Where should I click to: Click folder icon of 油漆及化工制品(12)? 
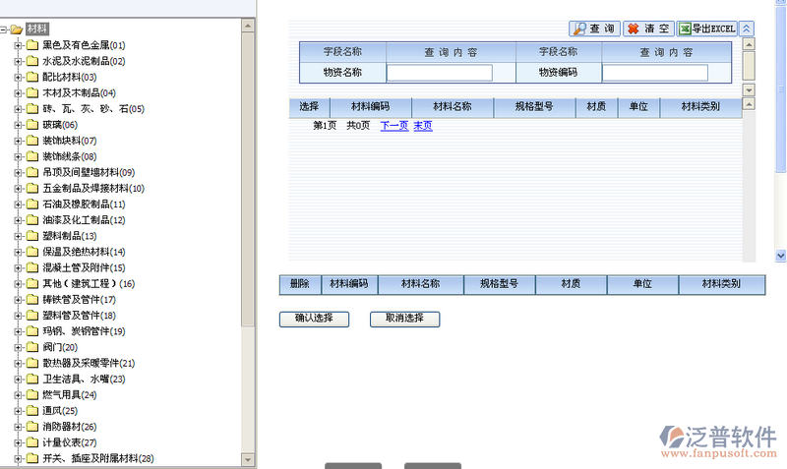[x=32, y=220]
